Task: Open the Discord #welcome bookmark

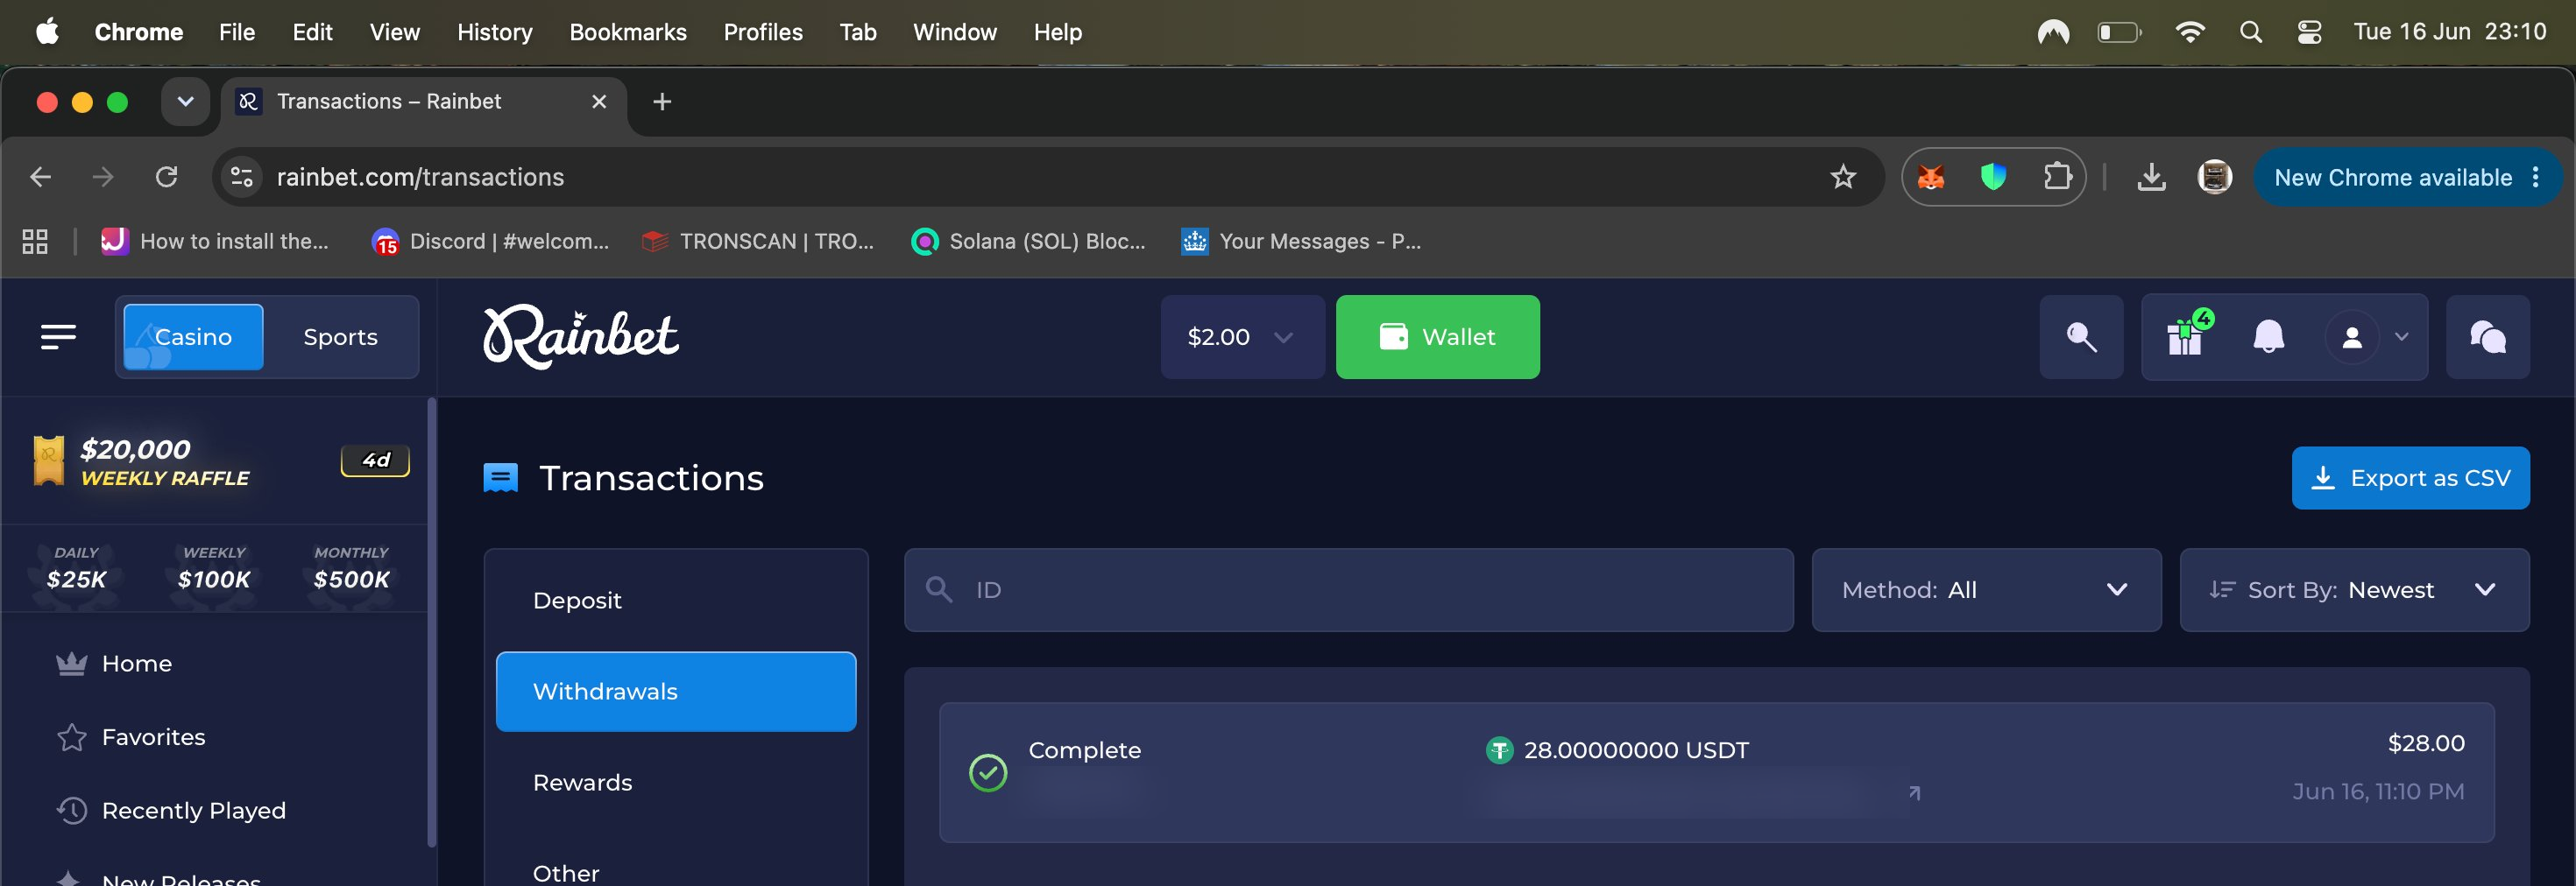Action: [490, 242]
